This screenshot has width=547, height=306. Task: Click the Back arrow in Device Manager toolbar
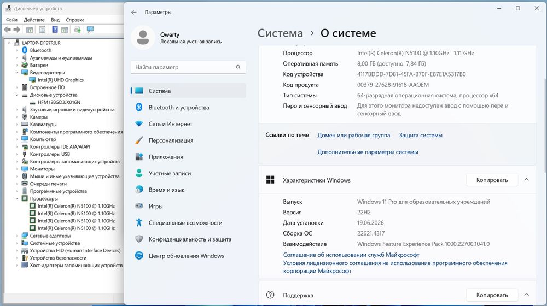pos(7,30)
